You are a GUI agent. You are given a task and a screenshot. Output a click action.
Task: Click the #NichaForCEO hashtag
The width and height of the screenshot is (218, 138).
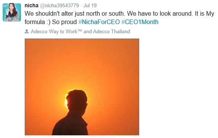pos(99,22)
